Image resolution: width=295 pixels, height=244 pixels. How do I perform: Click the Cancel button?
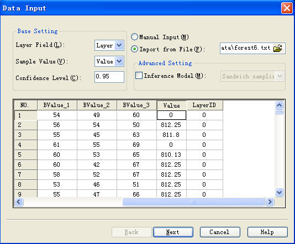pos(220,232)
